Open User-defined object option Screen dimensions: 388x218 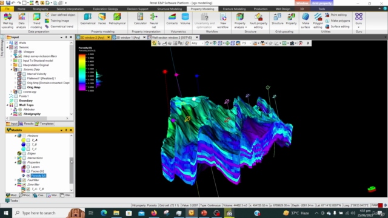[x=60, y=15]
